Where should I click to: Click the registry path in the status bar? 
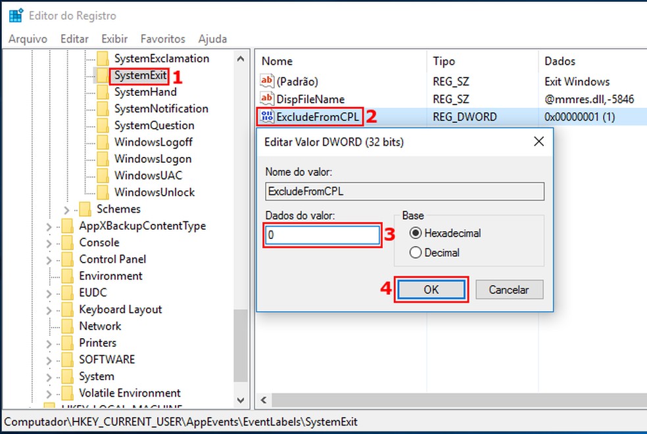(x=181, y=422)
